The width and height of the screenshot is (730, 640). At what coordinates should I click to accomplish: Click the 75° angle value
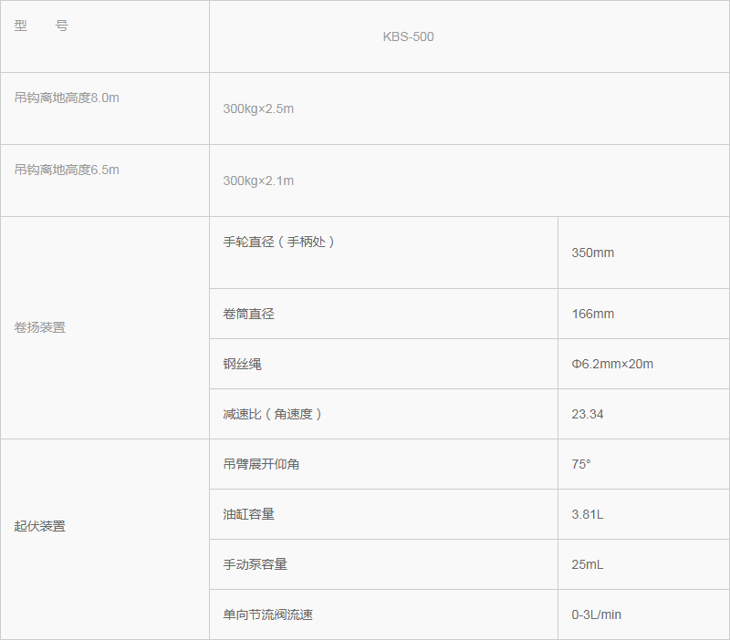[x=581, y=464]
